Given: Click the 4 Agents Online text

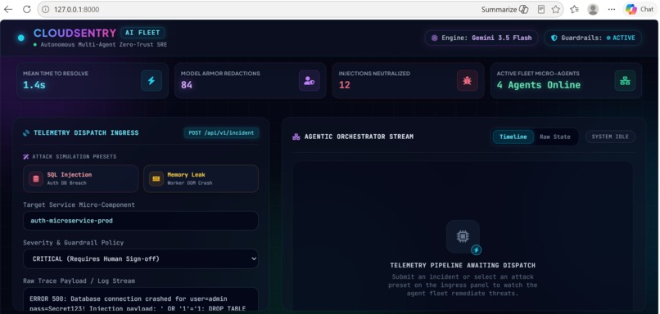Looking at the screenshot, I should click(538, 85).
